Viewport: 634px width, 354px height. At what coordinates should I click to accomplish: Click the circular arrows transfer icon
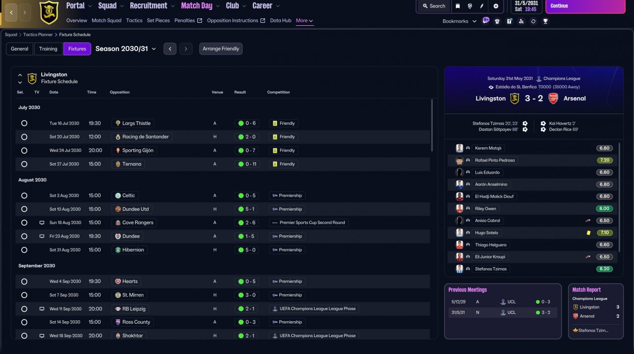click(x=533, y=21)
